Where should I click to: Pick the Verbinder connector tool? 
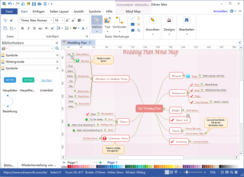[x=120, y=23]
